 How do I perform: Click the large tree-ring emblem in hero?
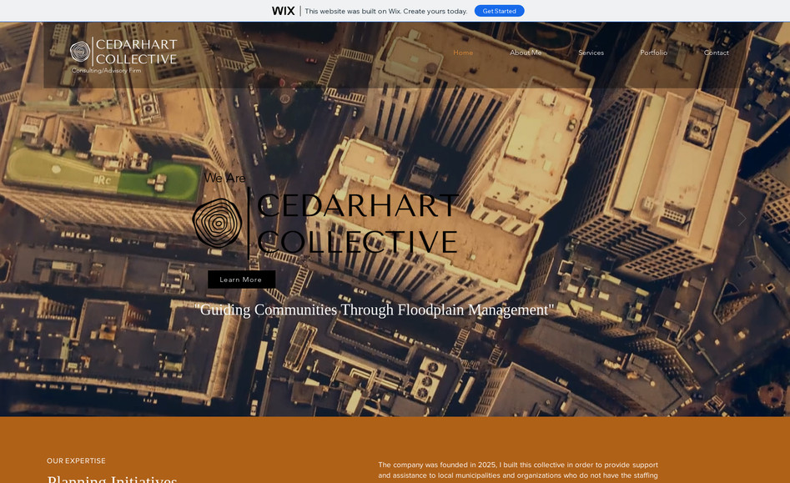pos(218,224)
